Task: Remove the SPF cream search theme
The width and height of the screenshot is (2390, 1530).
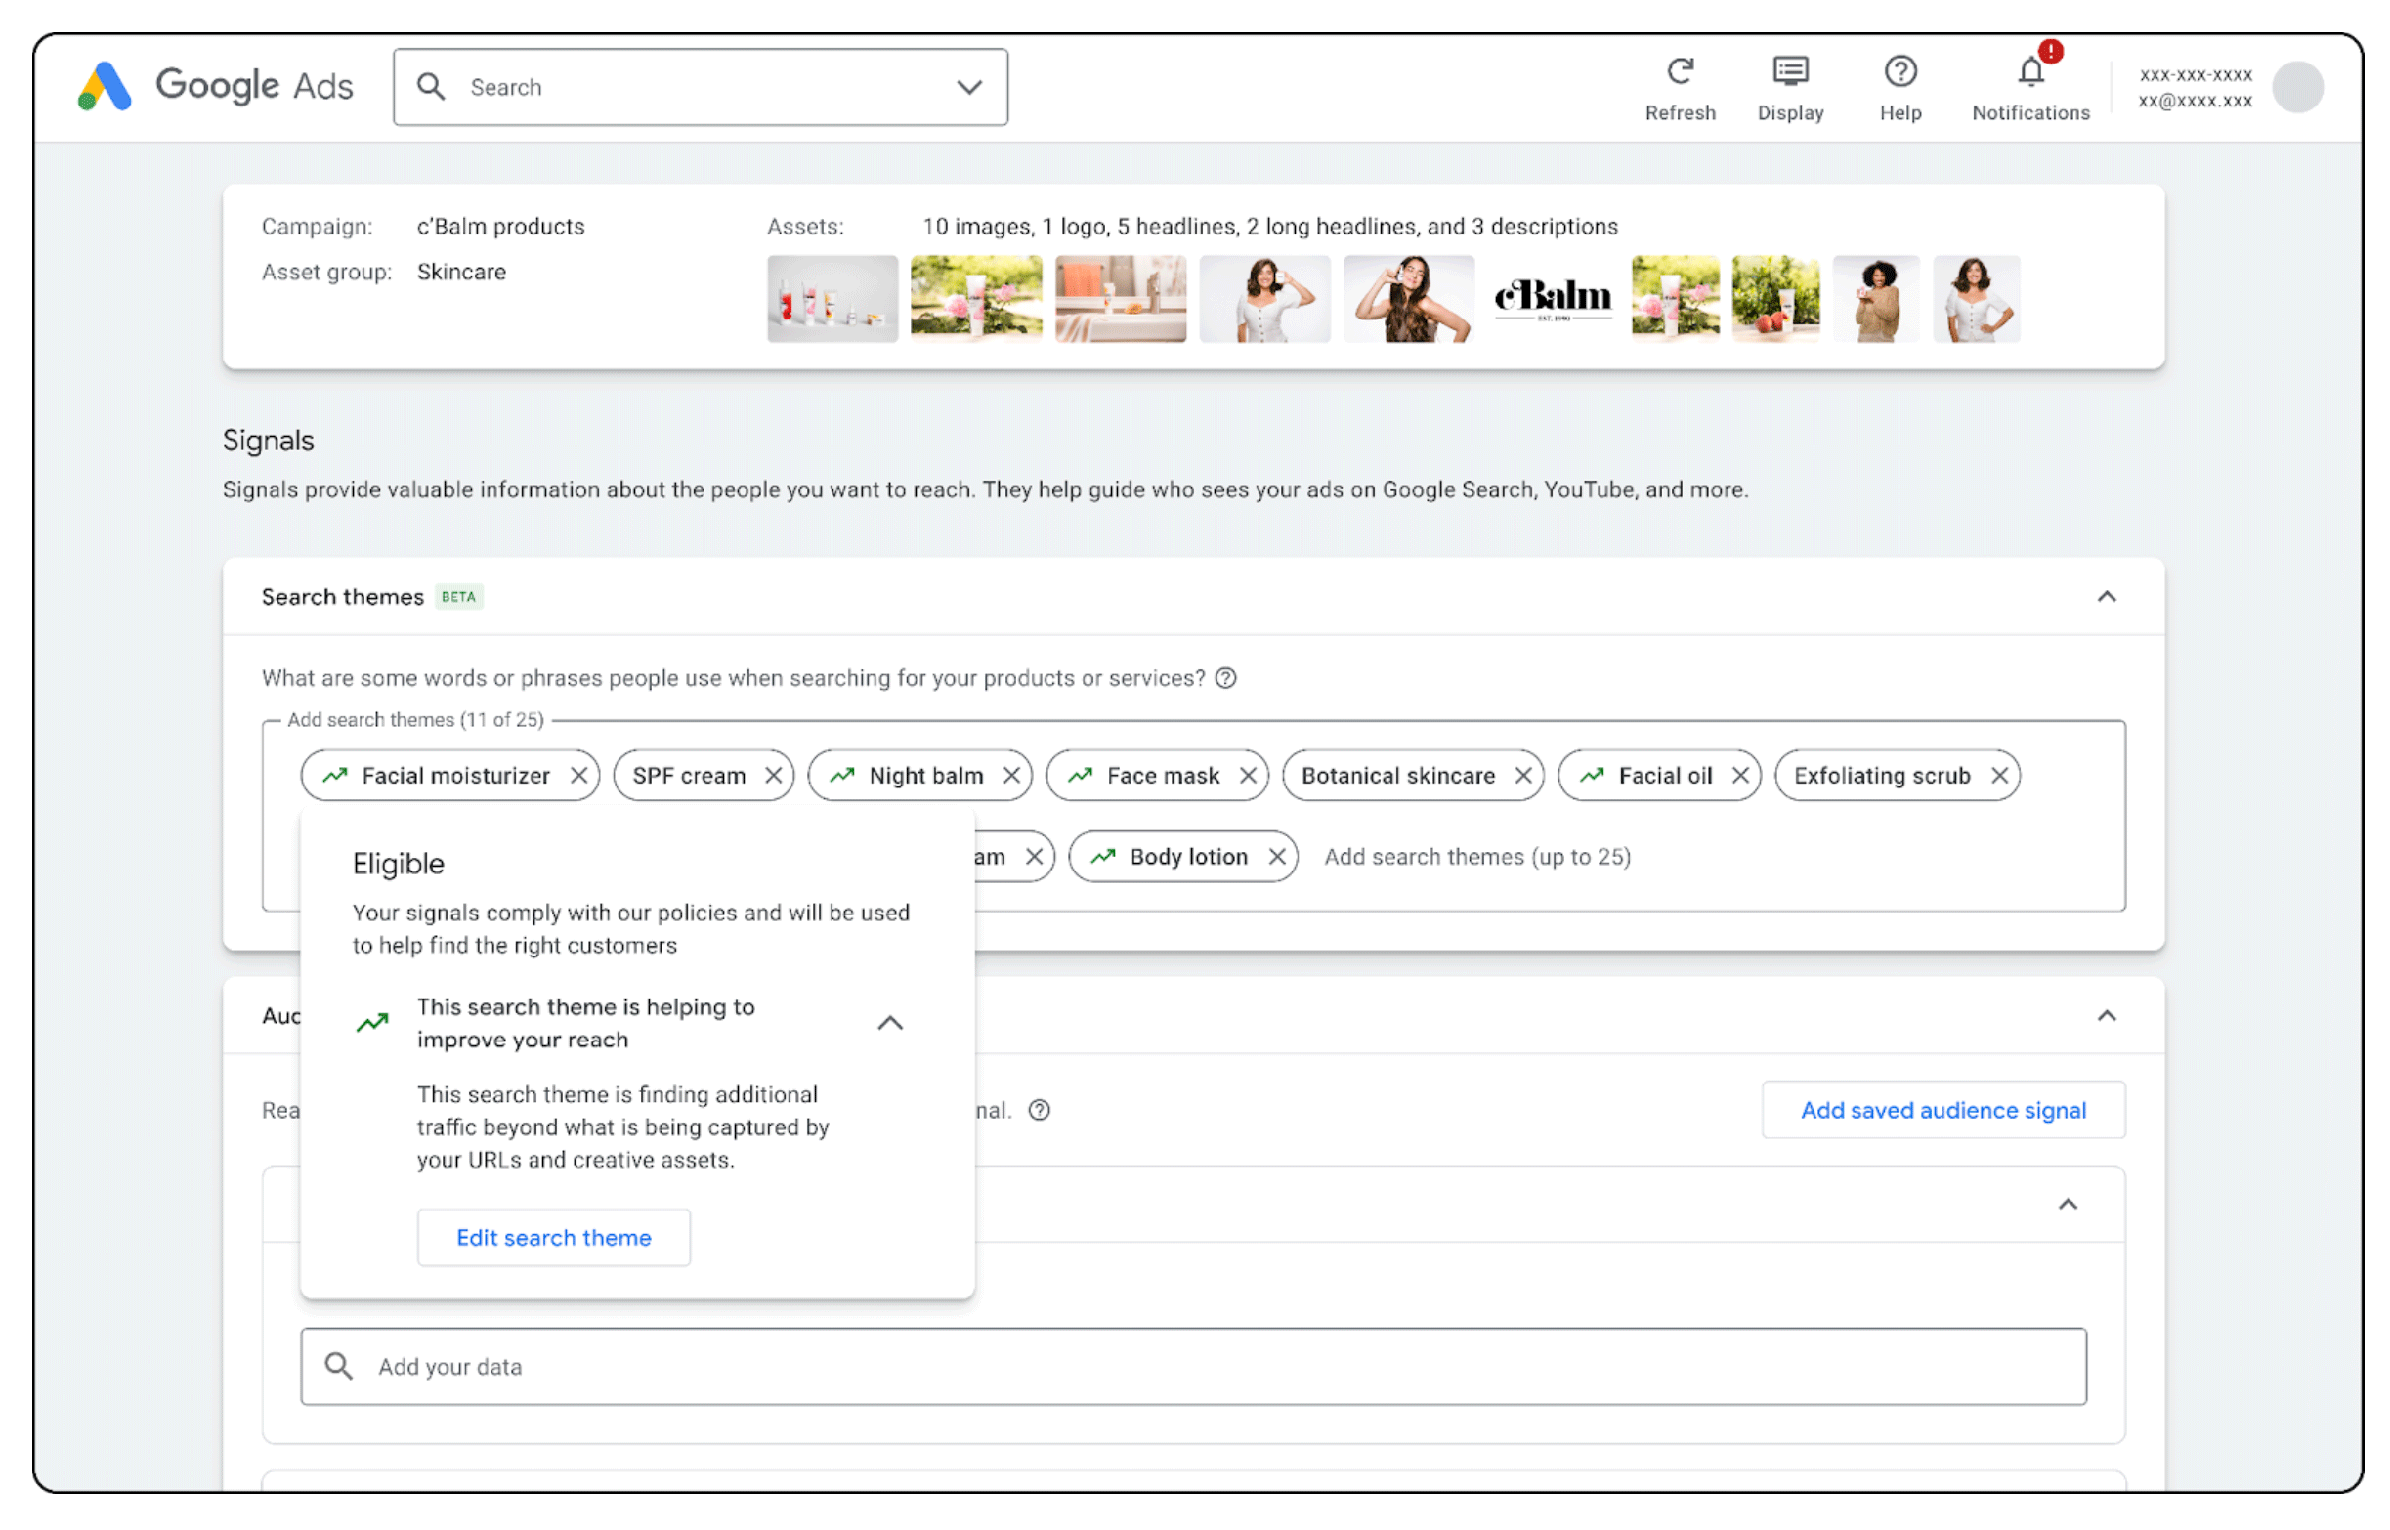Action: (x=773, y=775)
